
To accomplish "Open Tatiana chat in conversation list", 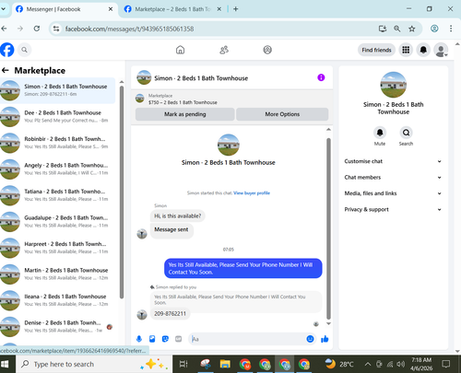I will pyautogui.click(x=58, y=195).
